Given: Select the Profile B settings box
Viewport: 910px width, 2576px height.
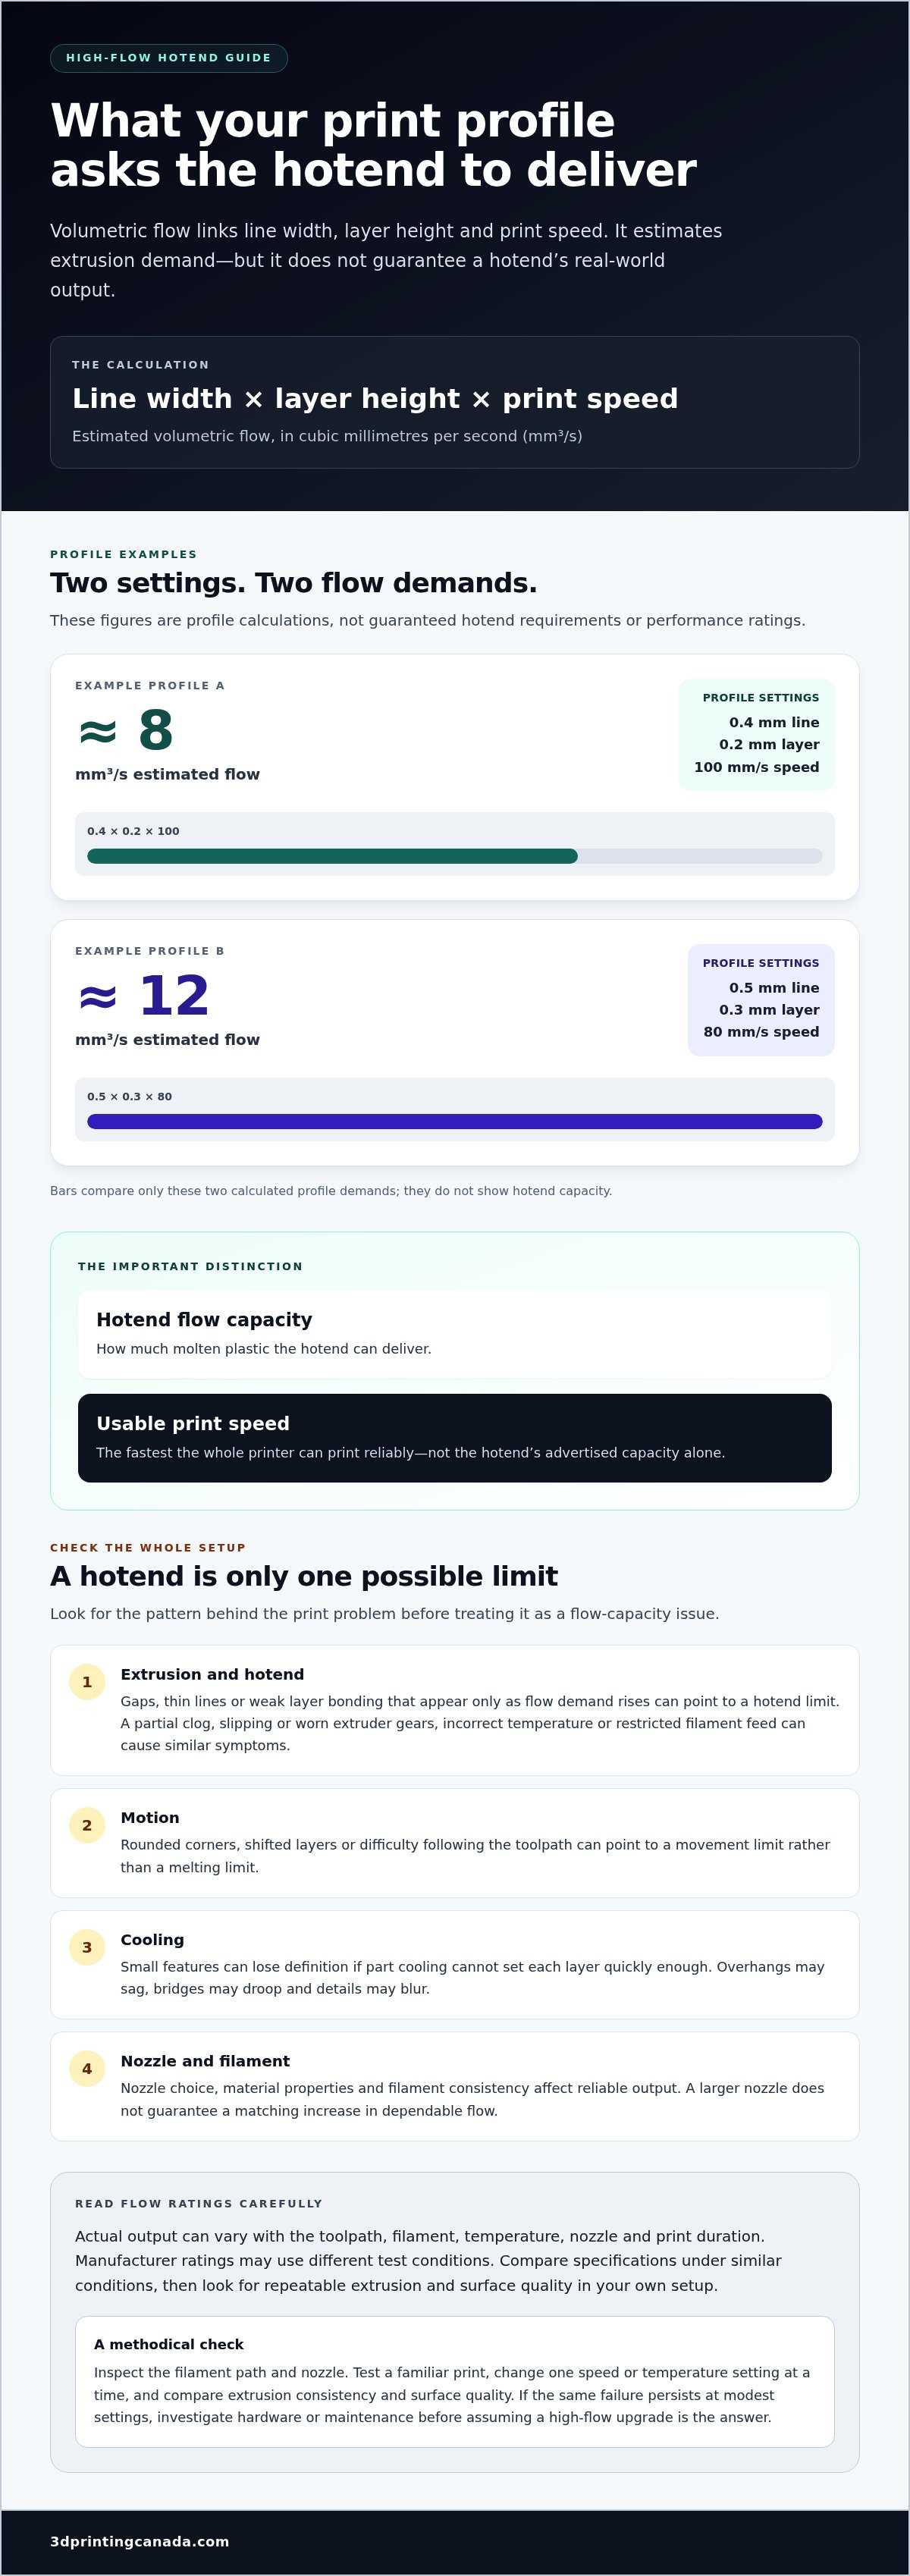Looking at the screenshot, I should tap(761, 1000).
